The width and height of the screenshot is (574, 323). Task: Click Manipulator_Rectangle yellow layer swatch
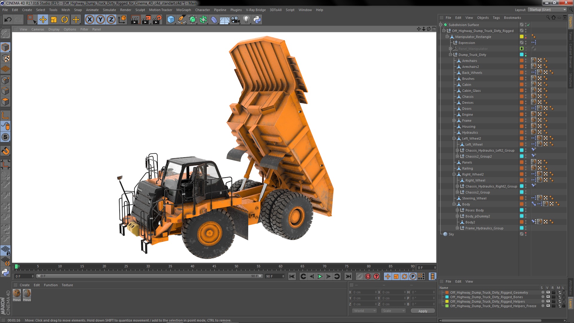tap(522, 37)
